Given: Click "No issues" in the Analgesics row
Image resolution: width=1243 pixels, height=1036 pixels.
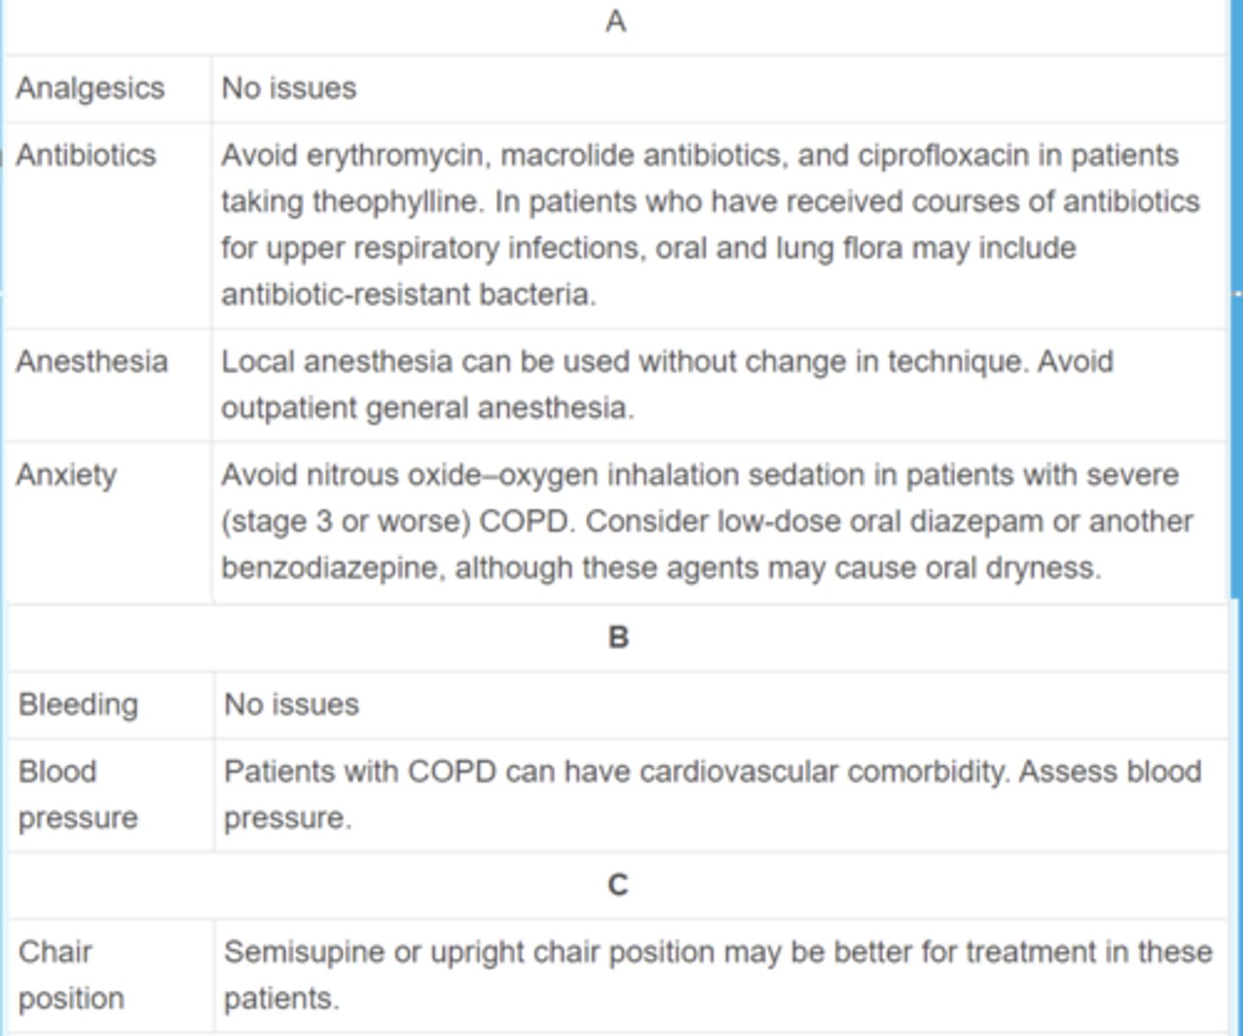Looking at the screenshot, I should [x=289, y=88].
